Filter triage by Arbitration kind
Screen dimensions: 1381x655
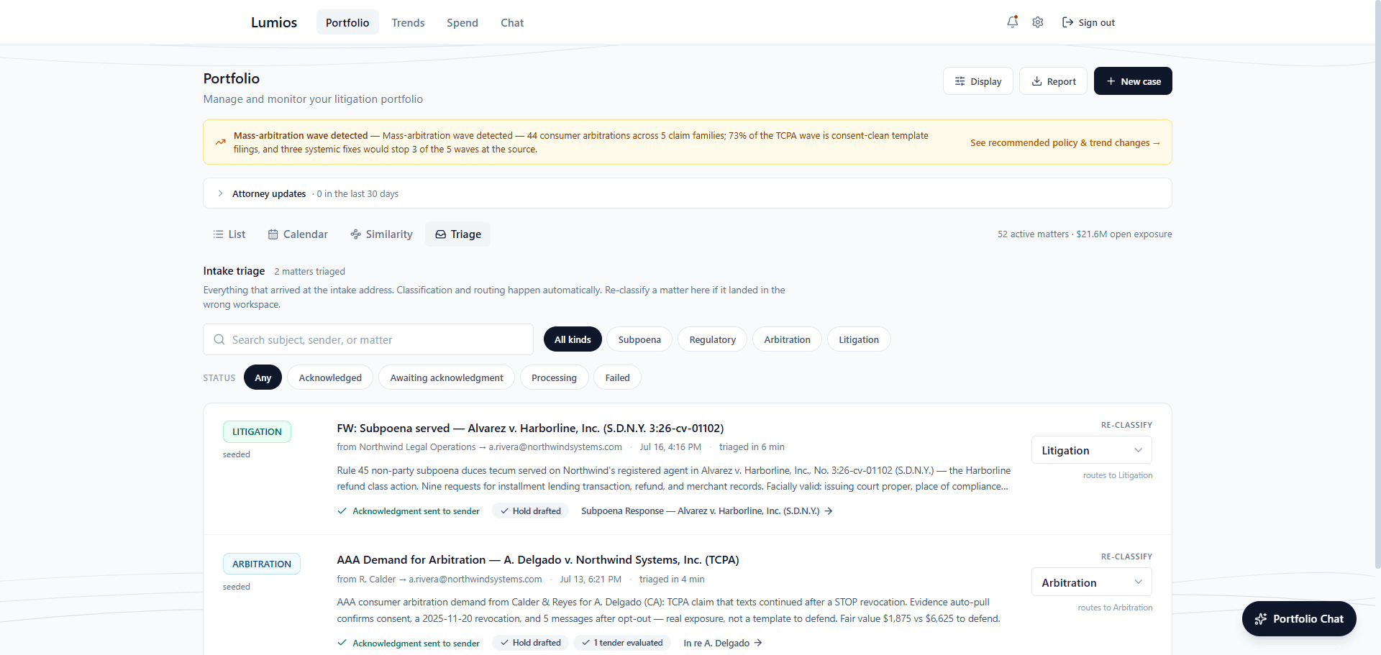click(787, 339)
